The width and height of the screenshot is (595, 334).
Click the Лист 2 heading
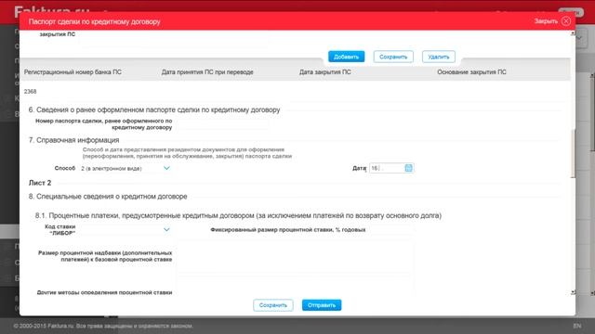coord(40,183)
